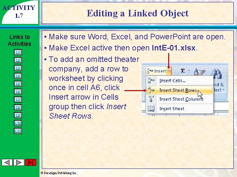The width and height of the screenshot is (237, 177).
Task: Open activity link 1.2
Action: 18,60
